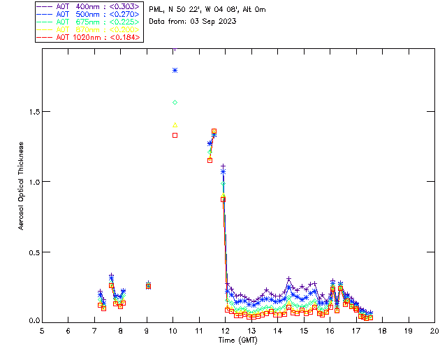Click the isolated blue asterisk marker at 10 GMT
Screen dimensions: 447x358
pyautogui.click(x=175, y=70)
